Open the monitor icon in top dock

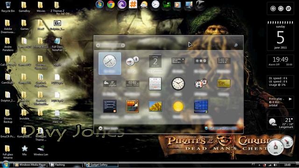(x=189, y=5)
